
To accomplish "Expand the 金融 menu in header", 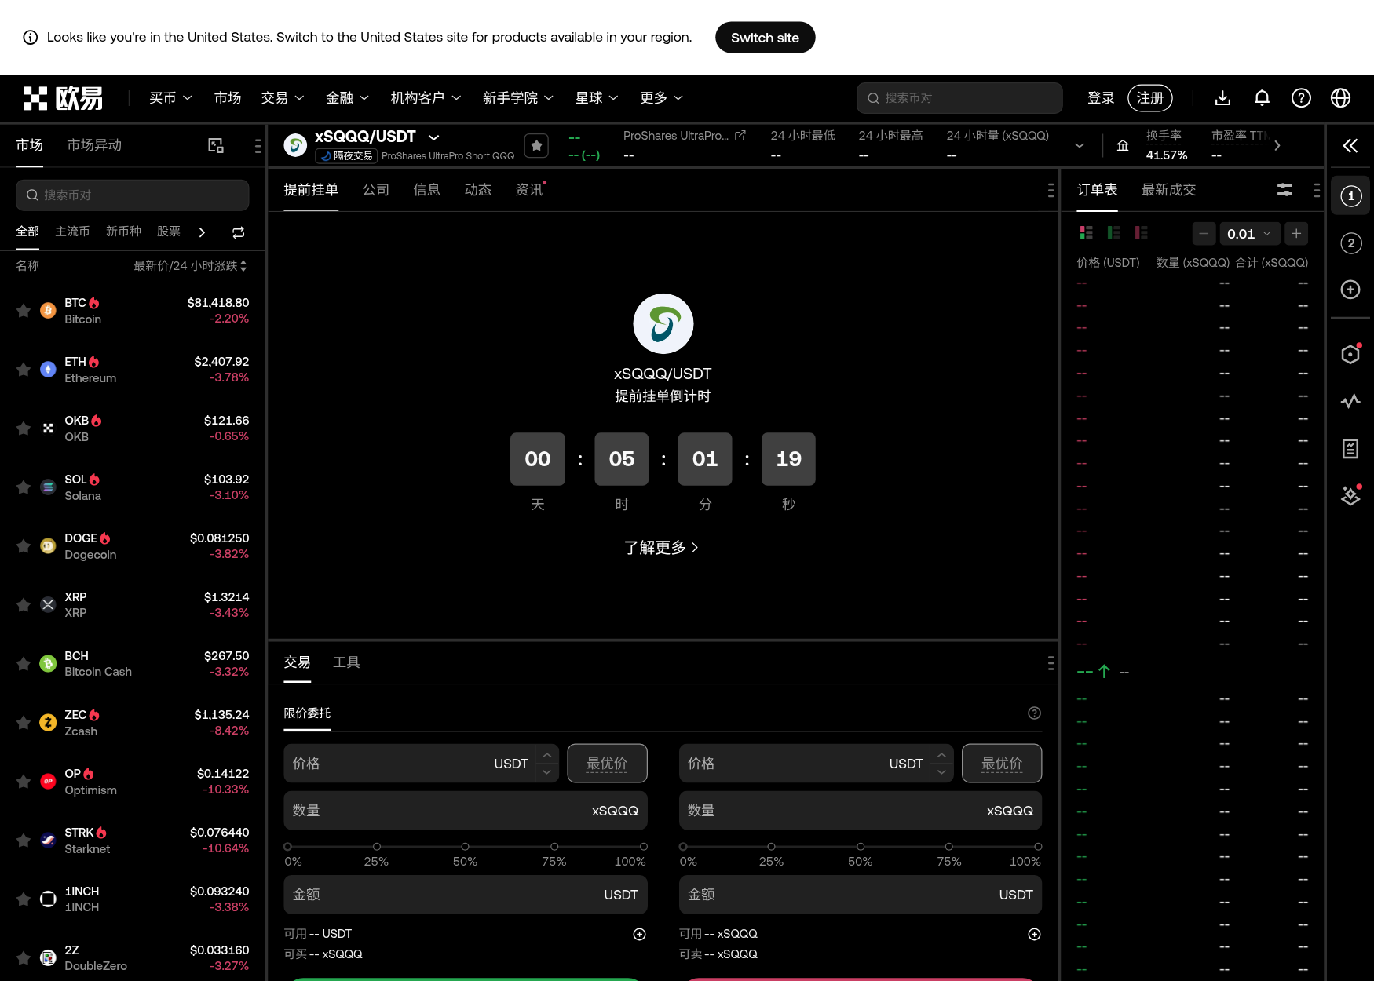I will tap(347, 98).
